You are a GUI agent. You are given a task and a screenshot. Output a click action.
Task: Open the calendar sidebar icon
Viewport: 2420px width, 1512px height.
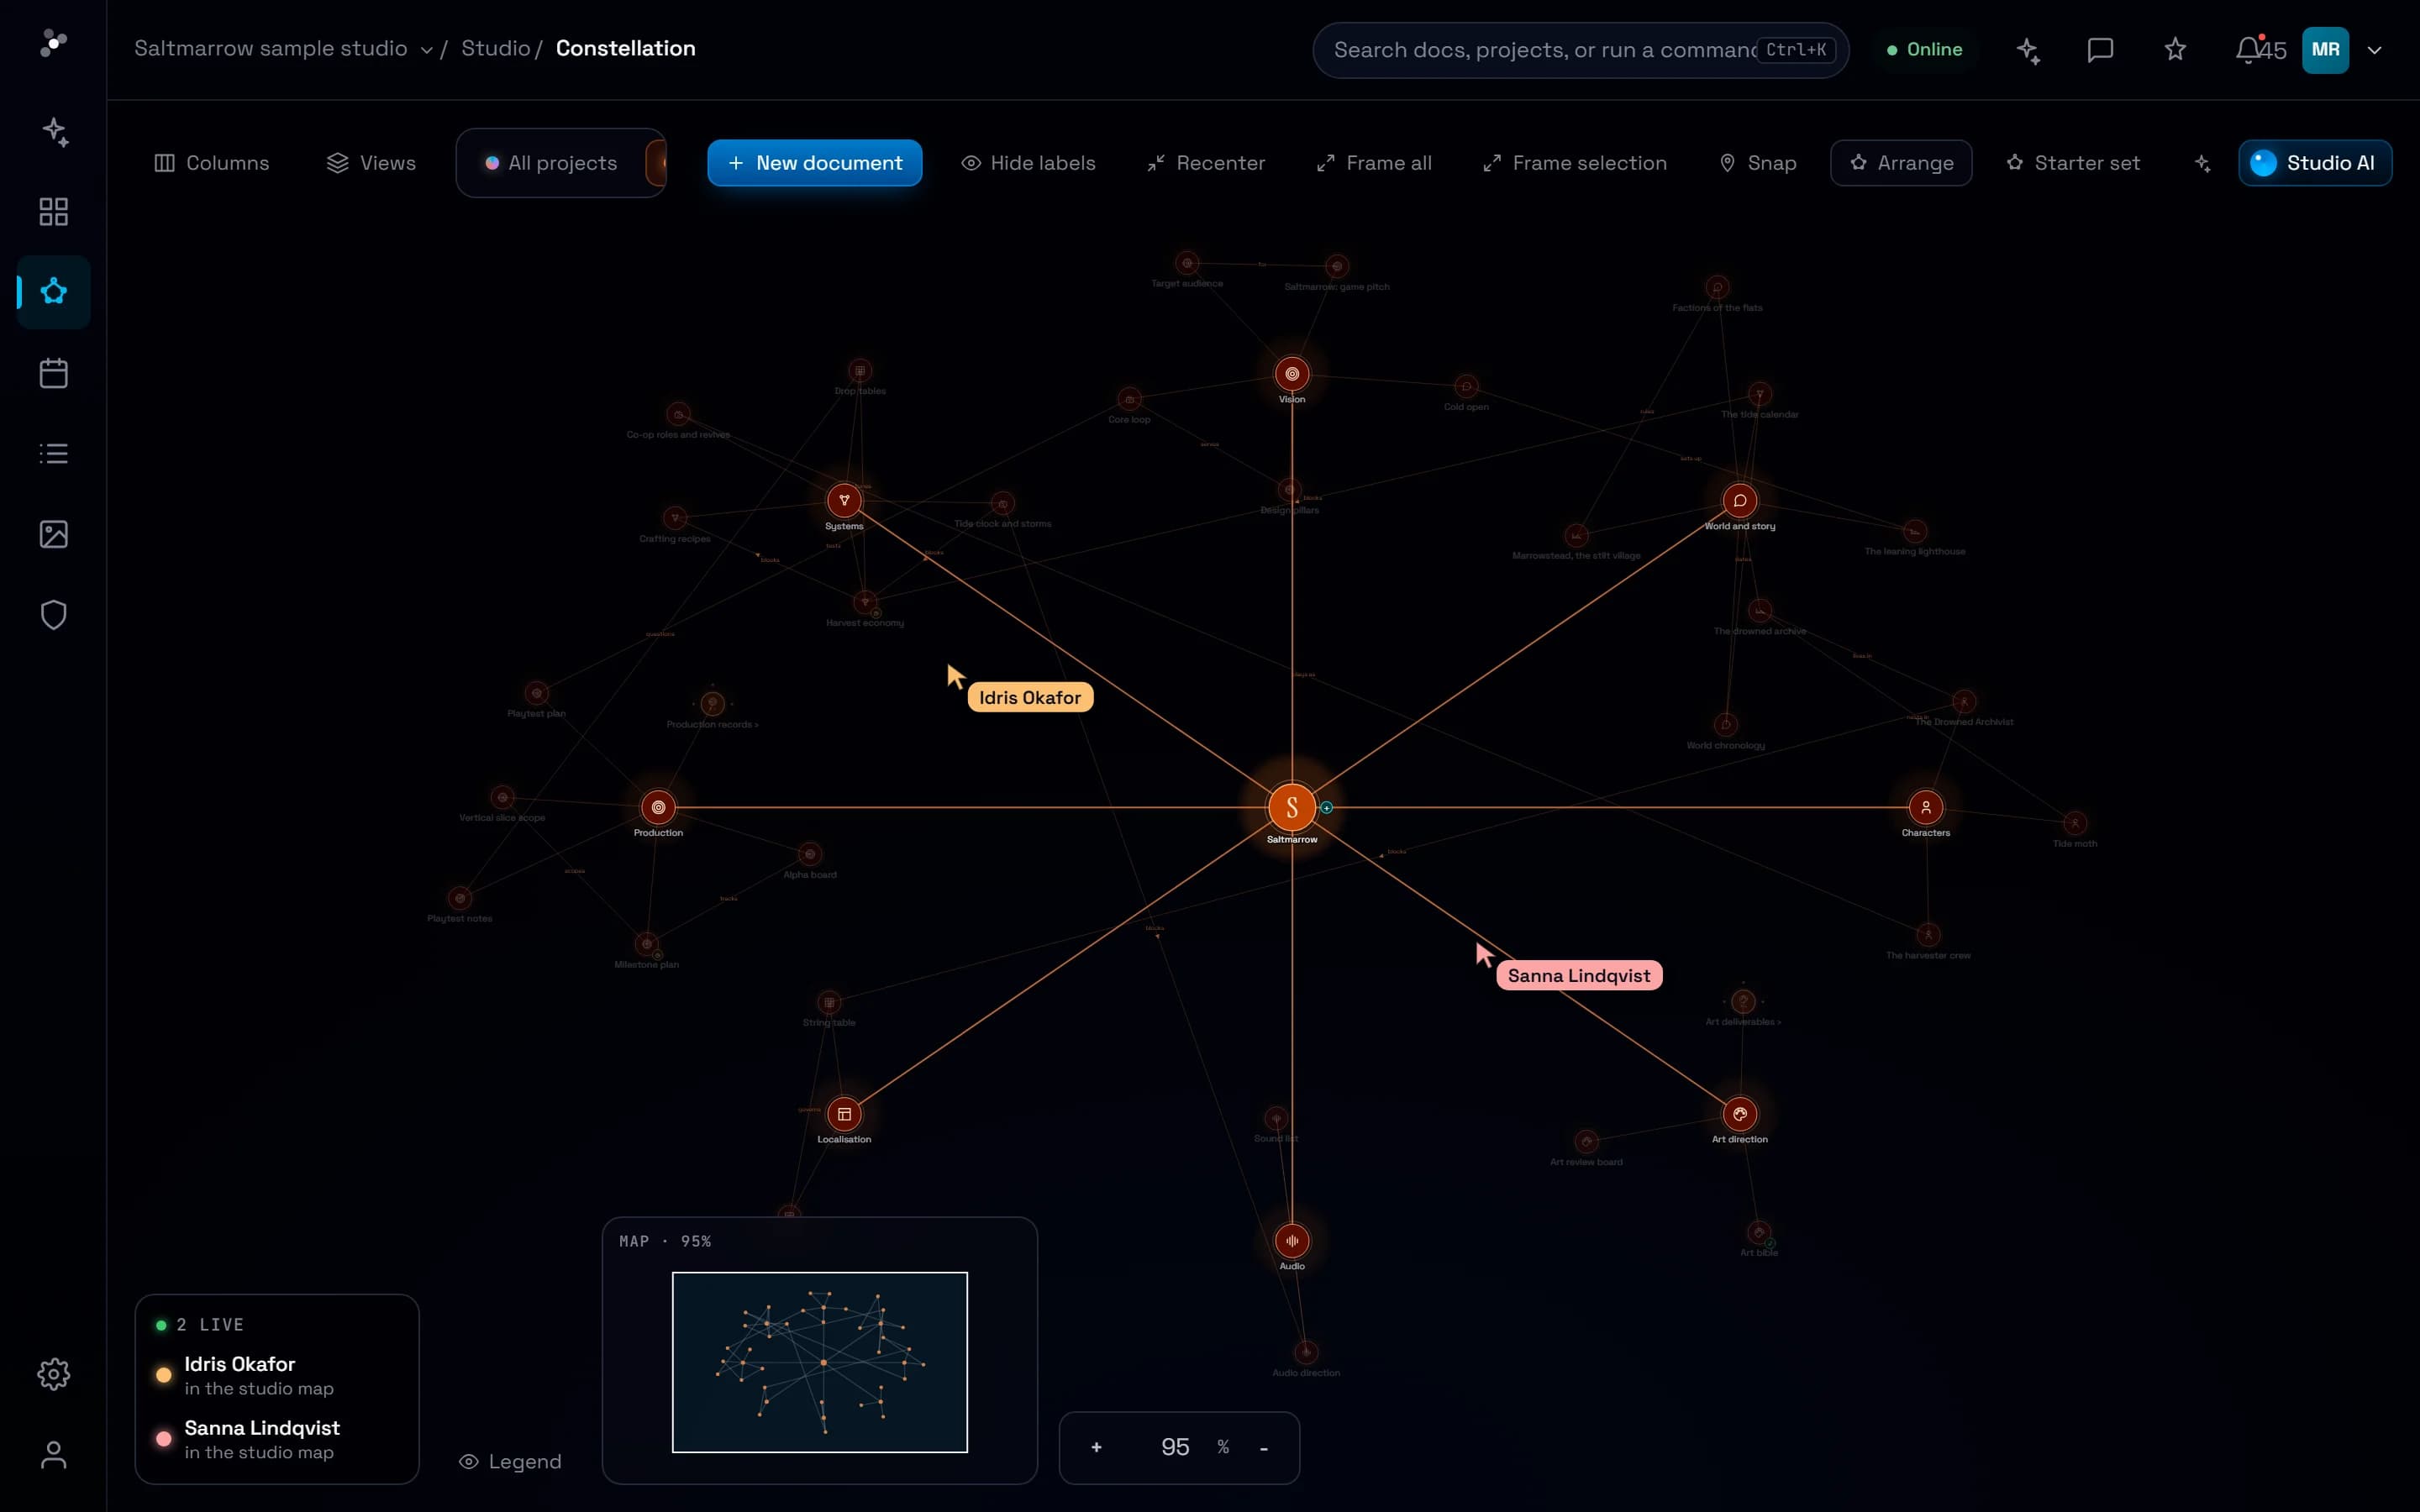(x=54, y=373)
